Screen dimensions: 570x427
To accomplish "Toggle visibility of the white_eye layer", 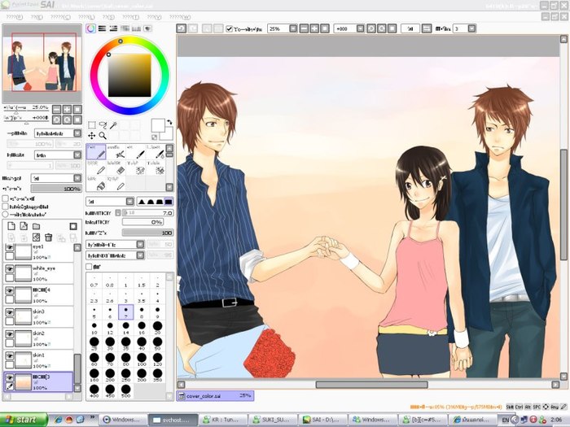I will pos(10,268).
